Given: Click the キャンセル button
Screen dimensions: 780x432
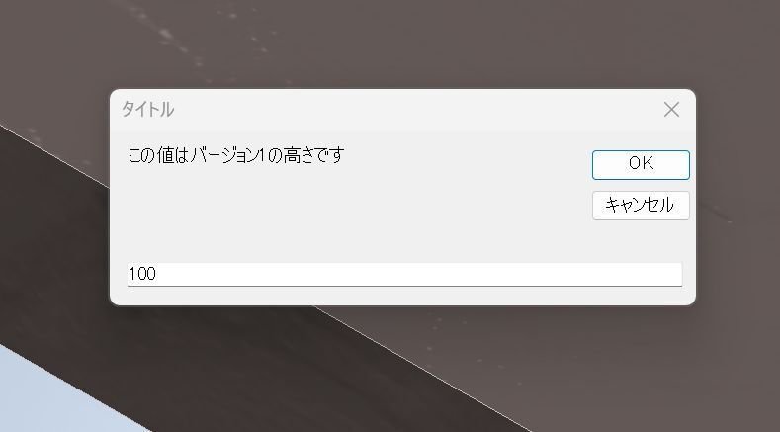Looking at the screenshot, I should pos(641,206).
